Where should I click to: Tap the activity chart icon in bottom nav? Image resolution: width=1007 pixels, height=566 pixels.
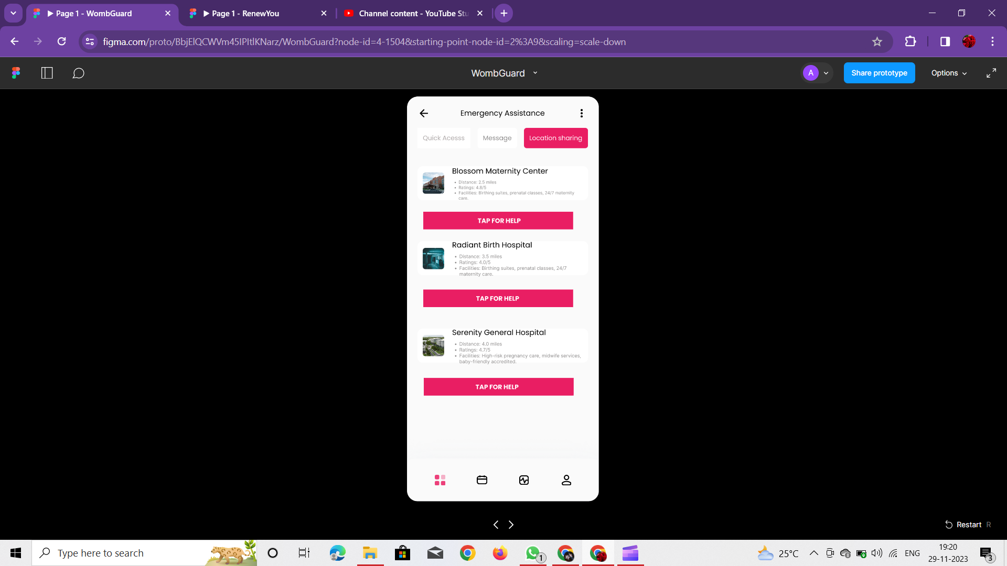click(x=524, y=480)
